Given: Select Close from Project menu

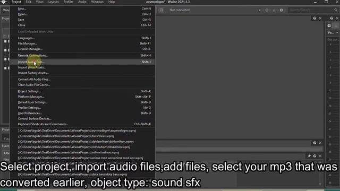Looking at the screenshot, I should point(82,25).
